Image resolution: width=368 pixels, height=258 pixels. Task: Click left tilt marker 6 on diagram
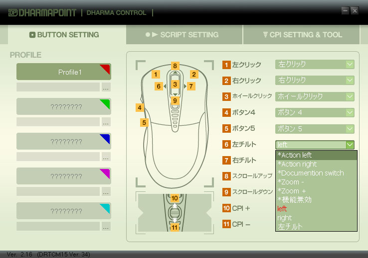pos(159,86)
